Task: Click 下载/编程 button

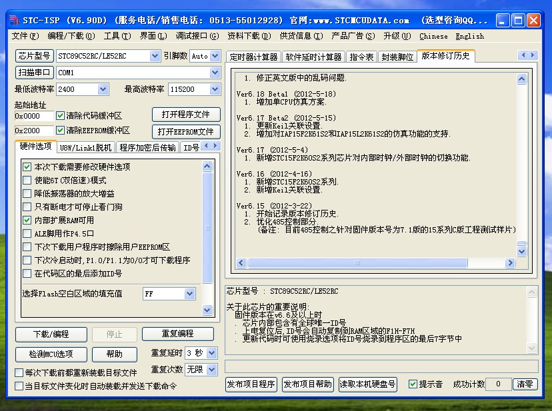Action: 51,334
